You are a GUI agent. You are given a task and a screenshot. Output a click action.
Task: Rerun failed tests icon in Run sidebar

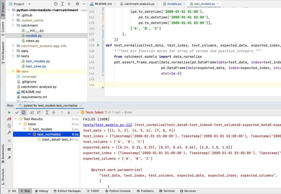click(9, 119)
